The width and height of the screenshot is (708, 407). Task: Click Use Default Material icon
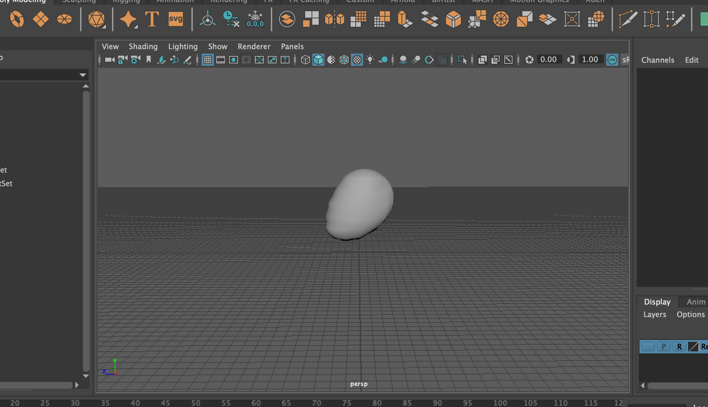click(x=331, y=60)
